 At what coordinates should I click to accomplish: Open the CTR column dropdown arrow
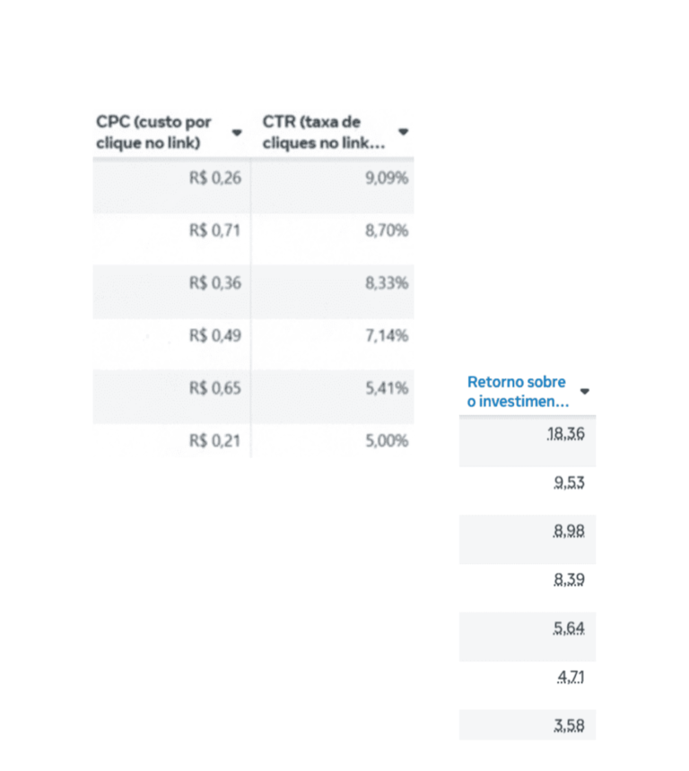tap(403, 132)
